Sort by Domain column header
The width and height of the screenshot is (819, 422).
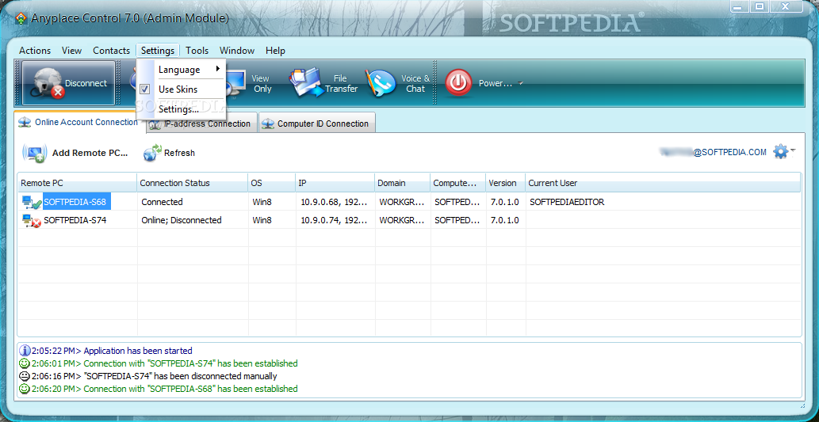[402, 183]
